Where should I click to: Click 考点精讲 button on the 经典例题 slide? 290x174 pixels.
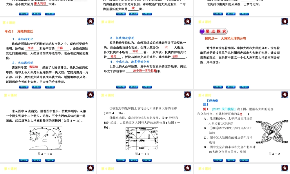coord(231,160)
